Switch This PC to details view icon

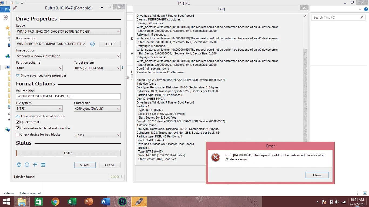tap(359, 193)
